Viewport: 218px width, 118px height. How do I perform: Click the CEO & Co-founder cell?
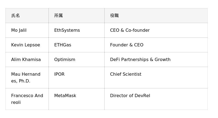(156, 30)
